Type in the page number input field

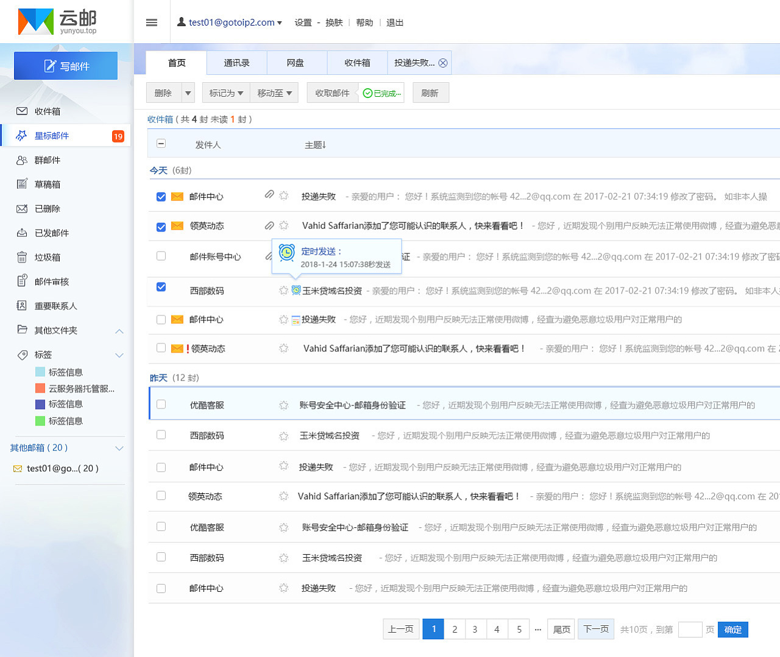tap(690, 630)
